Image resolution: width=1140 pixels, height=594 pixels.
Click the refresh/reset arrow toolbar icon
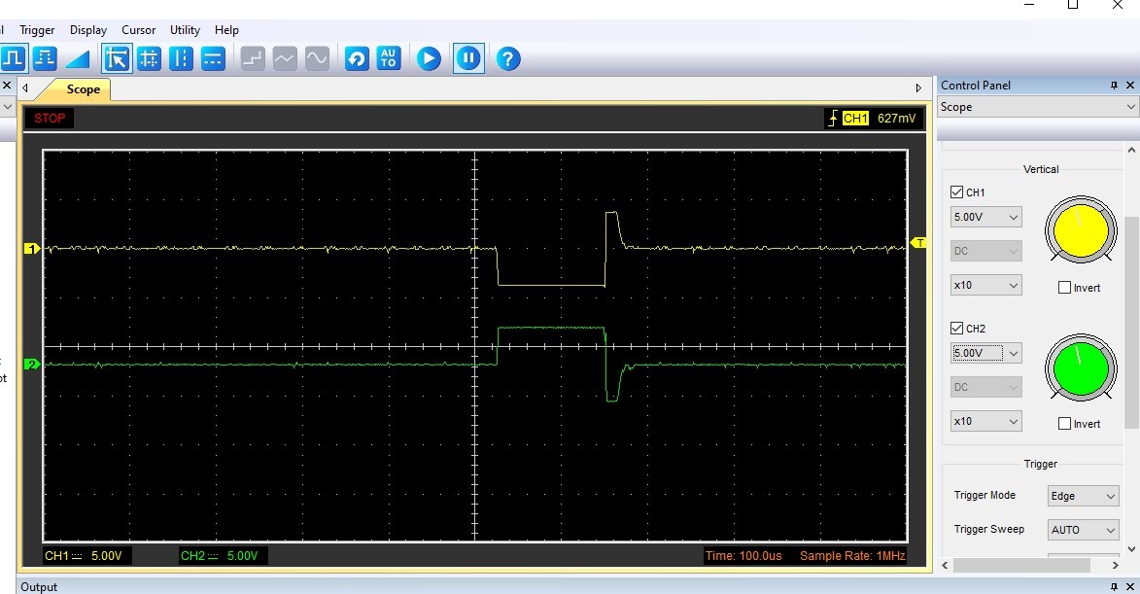(x=357, y=59)
